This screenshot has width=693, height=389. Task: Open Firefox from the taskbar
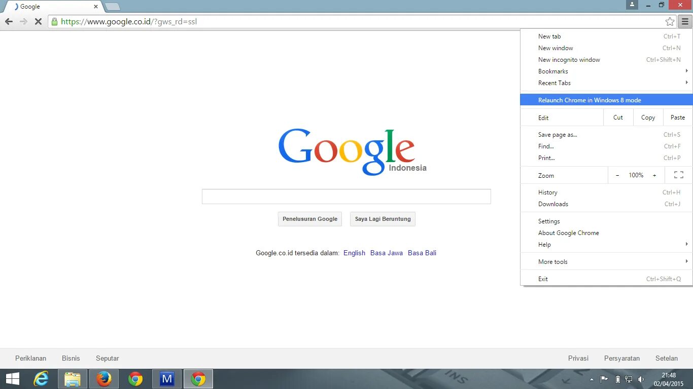click(x=104, y=379)
